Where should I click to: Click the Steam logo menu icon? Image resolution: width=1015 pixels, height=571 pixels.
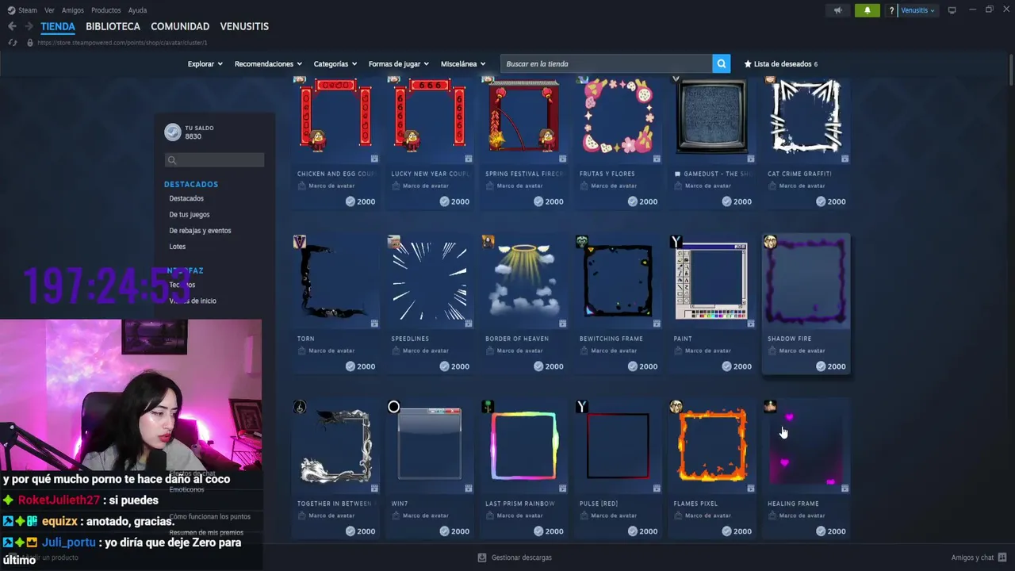point(11,10)
